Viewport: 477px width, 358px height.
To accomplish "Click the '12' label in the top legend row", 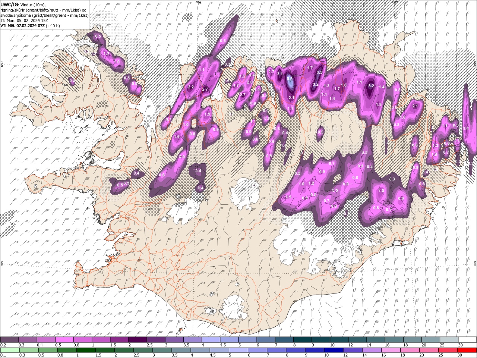I will (x=350, y=345).
